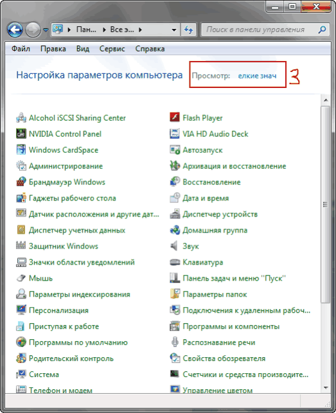
Task: Click the scrollbar up arrow
Action: pos(326,100)
